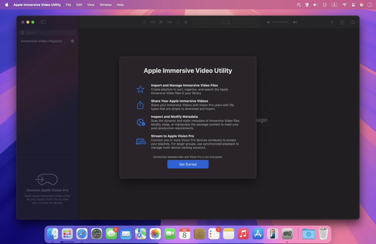376x244 pixels.
Task: Click the rewind playback icon
Action: click(153, 22)
